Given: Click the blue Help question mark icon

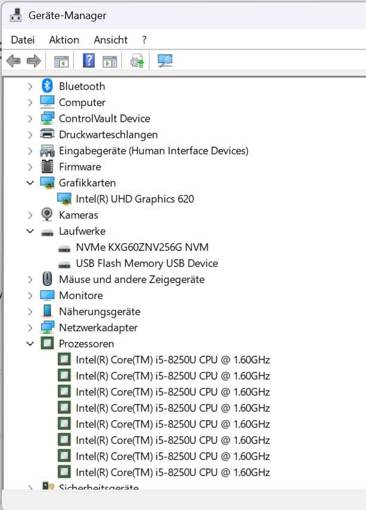Looking at the screenshot, I should 89,61.
